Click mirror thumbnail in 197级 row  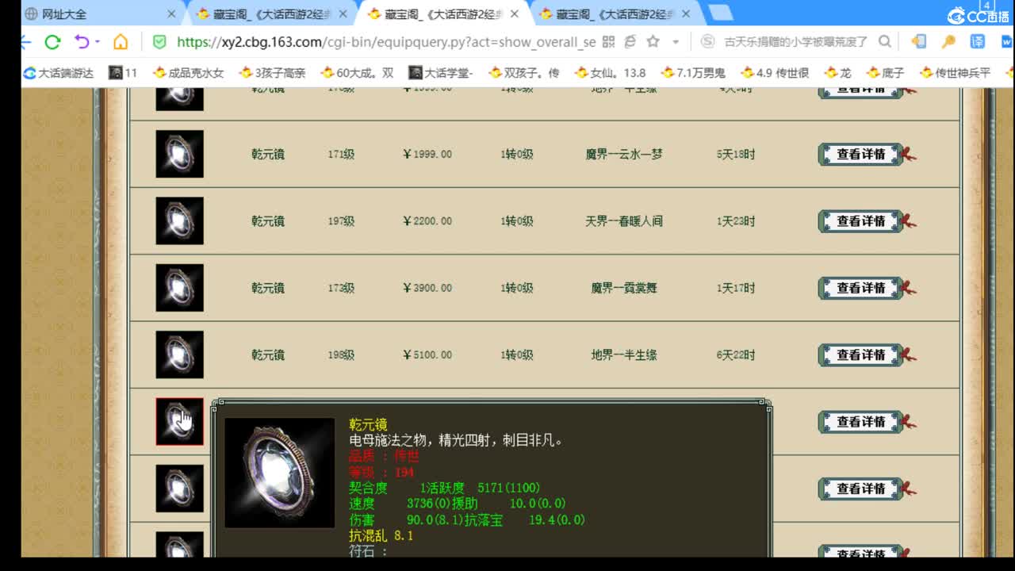pyautogui.click(x=179, y=220)
